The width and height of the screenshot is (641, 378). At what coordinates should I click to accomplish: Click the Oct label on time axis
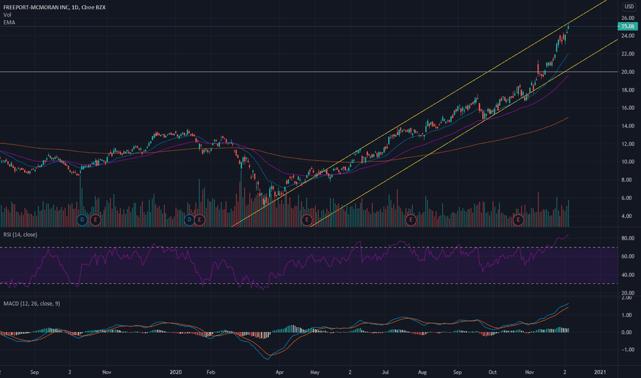492,373
